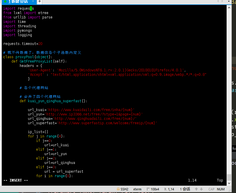
Task: Click the '# 合并了四个代理网站' comment
Action: click(x=40, y=97)
